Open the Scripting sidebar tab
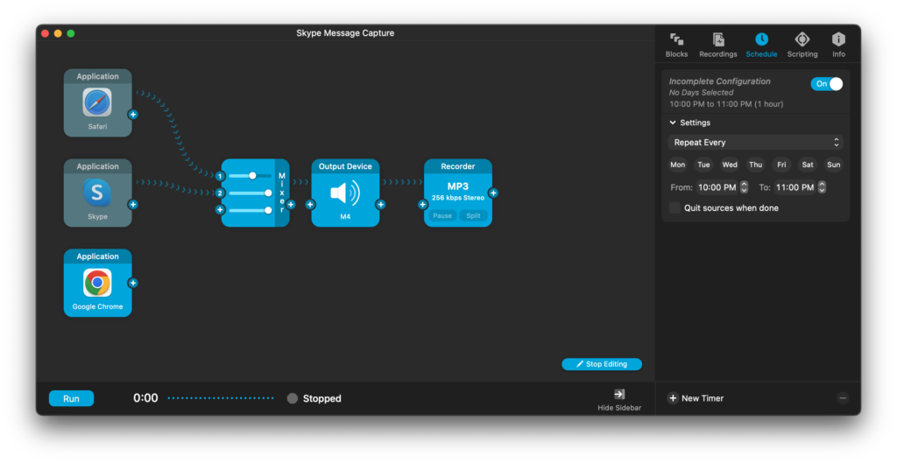The width and height of the screenshot is (897, 463). [x=802, y=46]
